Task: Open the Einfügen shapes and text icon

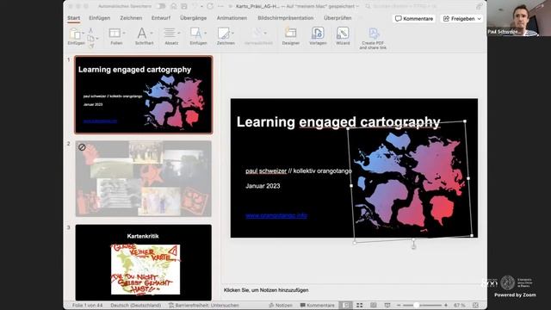Action: (x=195, y=34)
